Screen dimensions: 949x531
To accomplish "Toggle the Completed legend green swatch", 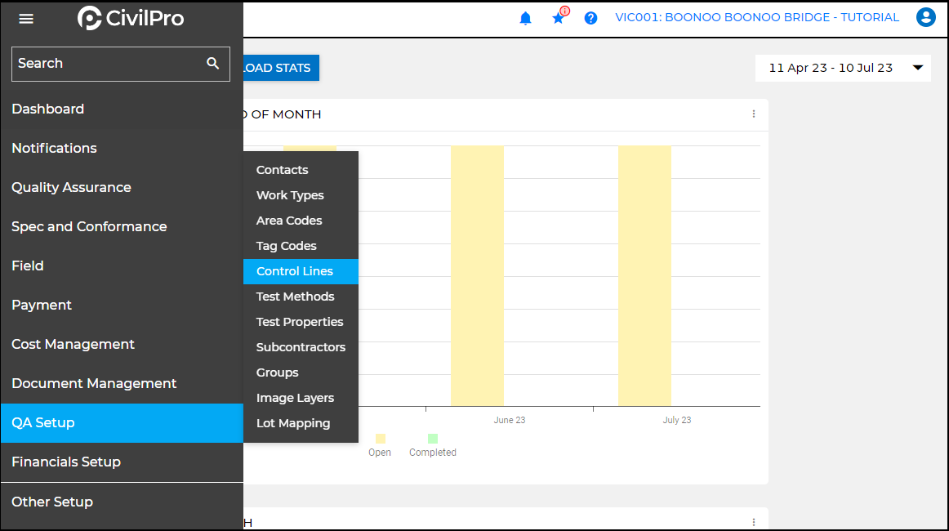I will 433,439.
